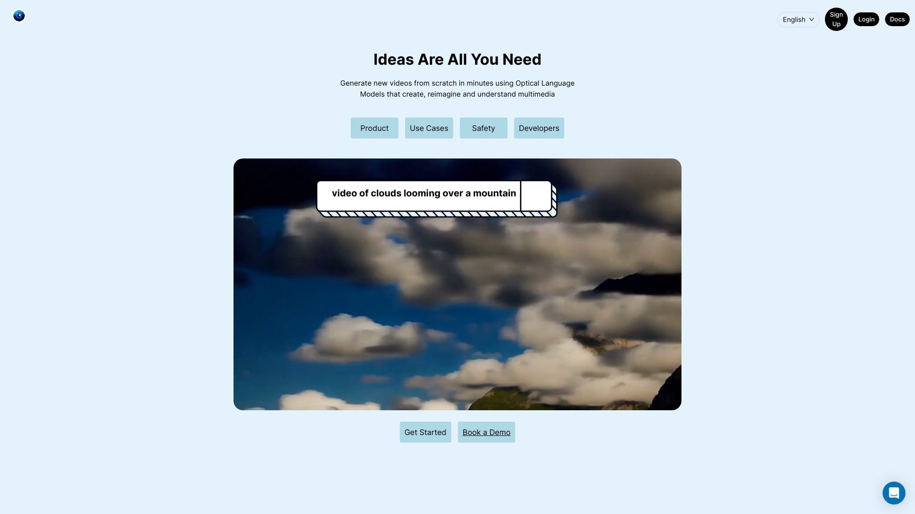This screenshot has height=514, width=915.
Task: Click the Safety navigation button
Action: tap(483, 128)
